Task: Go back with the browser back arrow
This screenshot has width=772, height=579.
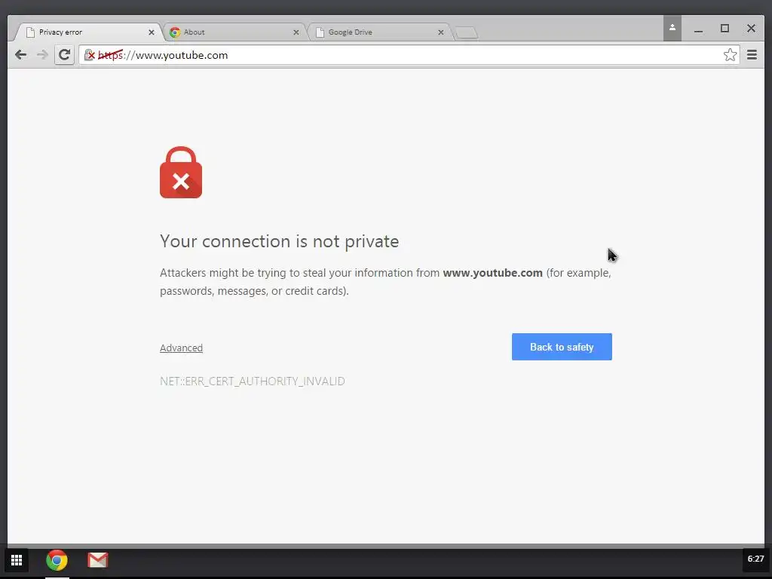Action: pos(20,54)
